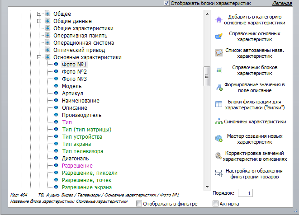Select the Оперативная память block
The image size is (299, 215).
[x=80, y=36]
